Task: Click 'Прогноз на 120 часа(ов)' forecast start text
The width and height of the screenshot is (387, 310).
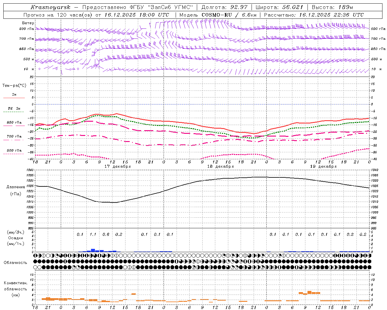Action: 58,15
